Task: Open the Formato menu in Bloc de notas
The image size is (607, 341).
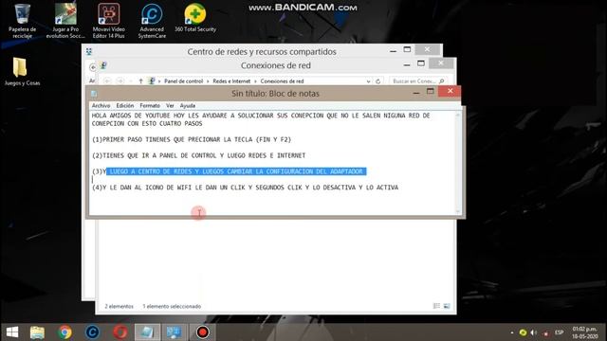Action: 150,105
